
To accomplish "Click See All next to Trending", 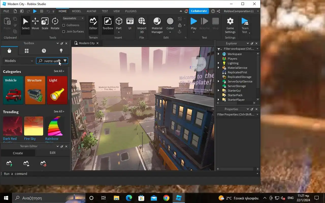I will 59,111.
